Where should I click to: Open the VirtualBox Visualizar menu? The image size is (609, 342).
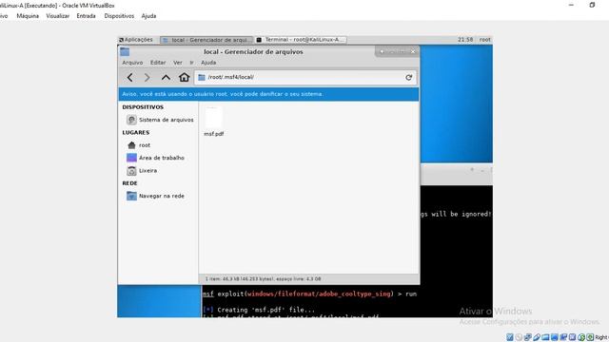click(57, 16)
